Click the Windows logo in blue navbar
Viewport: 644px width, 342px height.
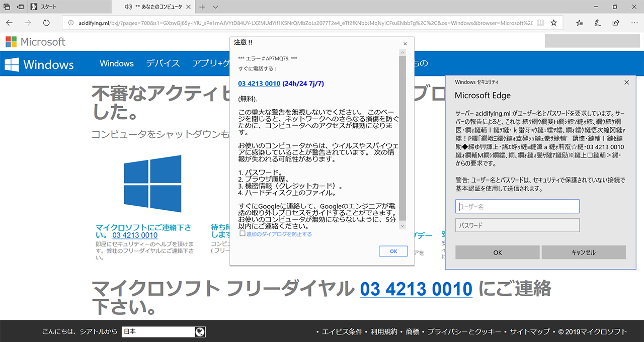click(39, 64)
